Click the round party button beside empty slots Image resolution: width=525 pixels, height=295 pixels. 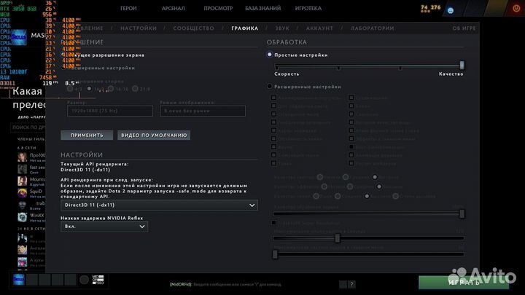tap(84, 279)
